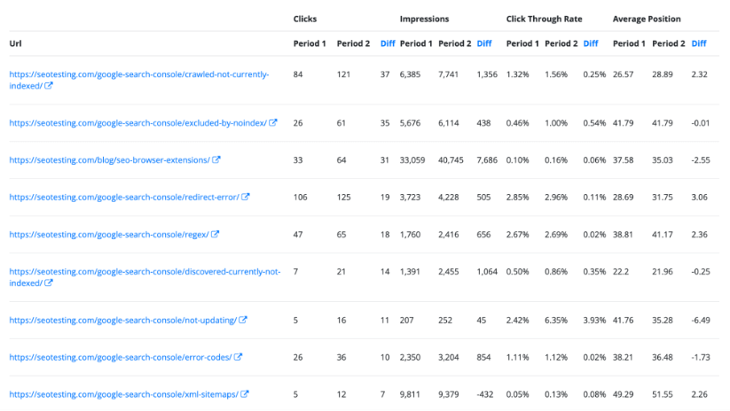
Task: Open external link icon for crawled-not-currently-indexed URL
Action: pos(50,86)
